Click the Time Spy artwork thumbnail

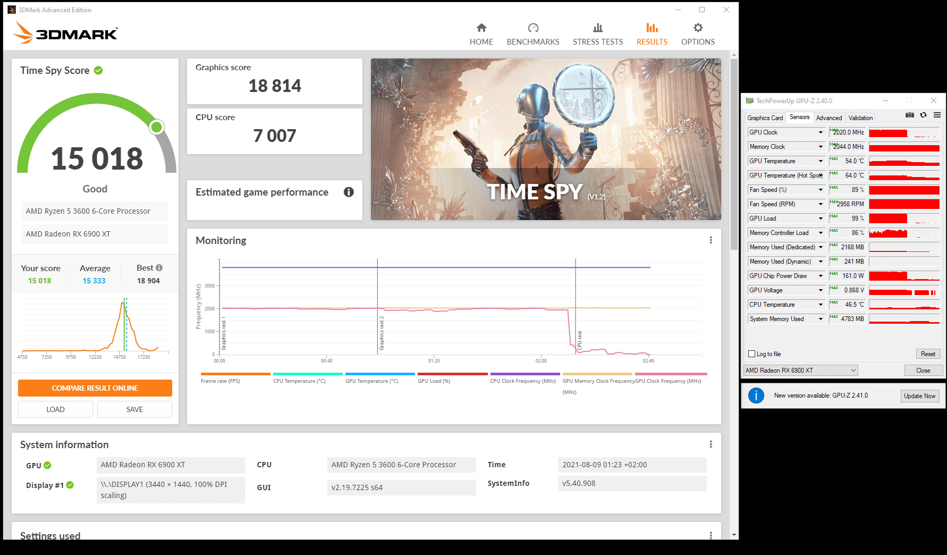[x=546, y=139]
